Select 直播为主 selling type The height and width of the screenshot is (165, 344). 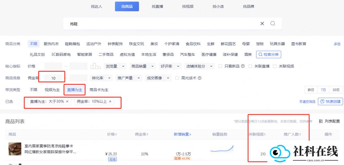point(75,90)
